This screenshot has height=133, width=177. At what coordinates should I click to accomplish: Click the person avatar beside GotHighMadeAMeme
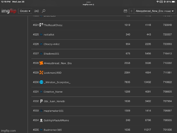pos(41,120)
